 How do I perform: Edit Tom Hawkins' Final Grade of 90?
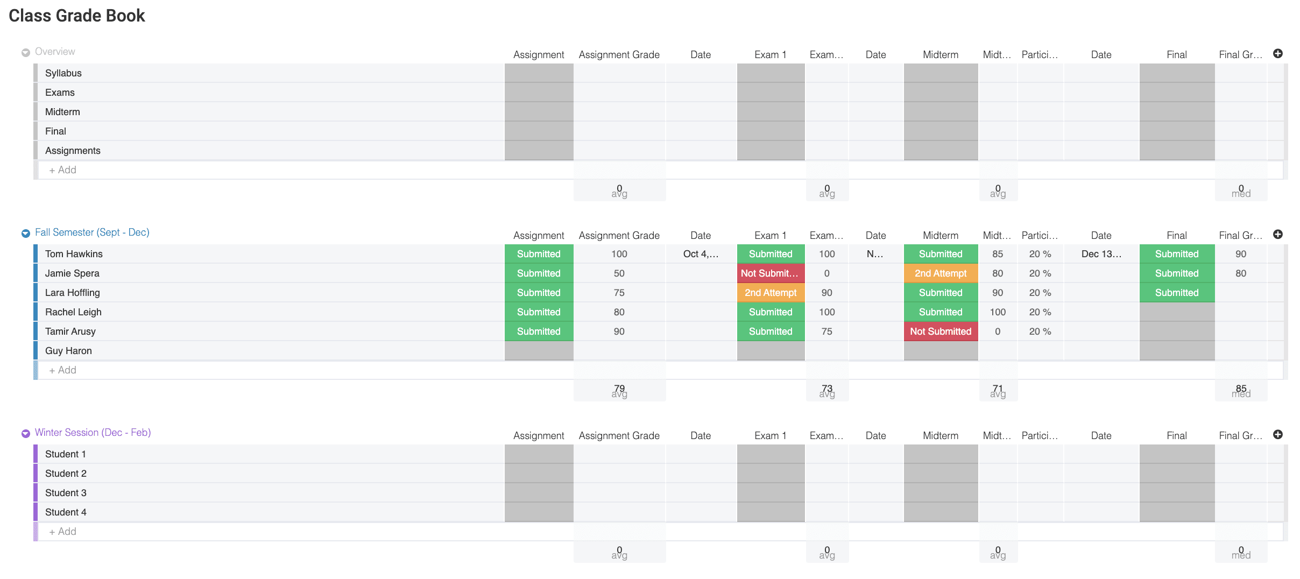coord(1241,254)
